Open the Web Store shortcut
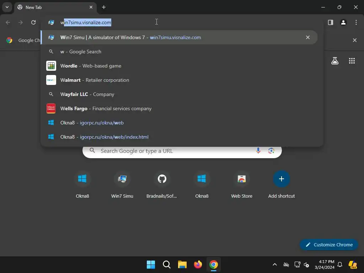 coord(242,185)
